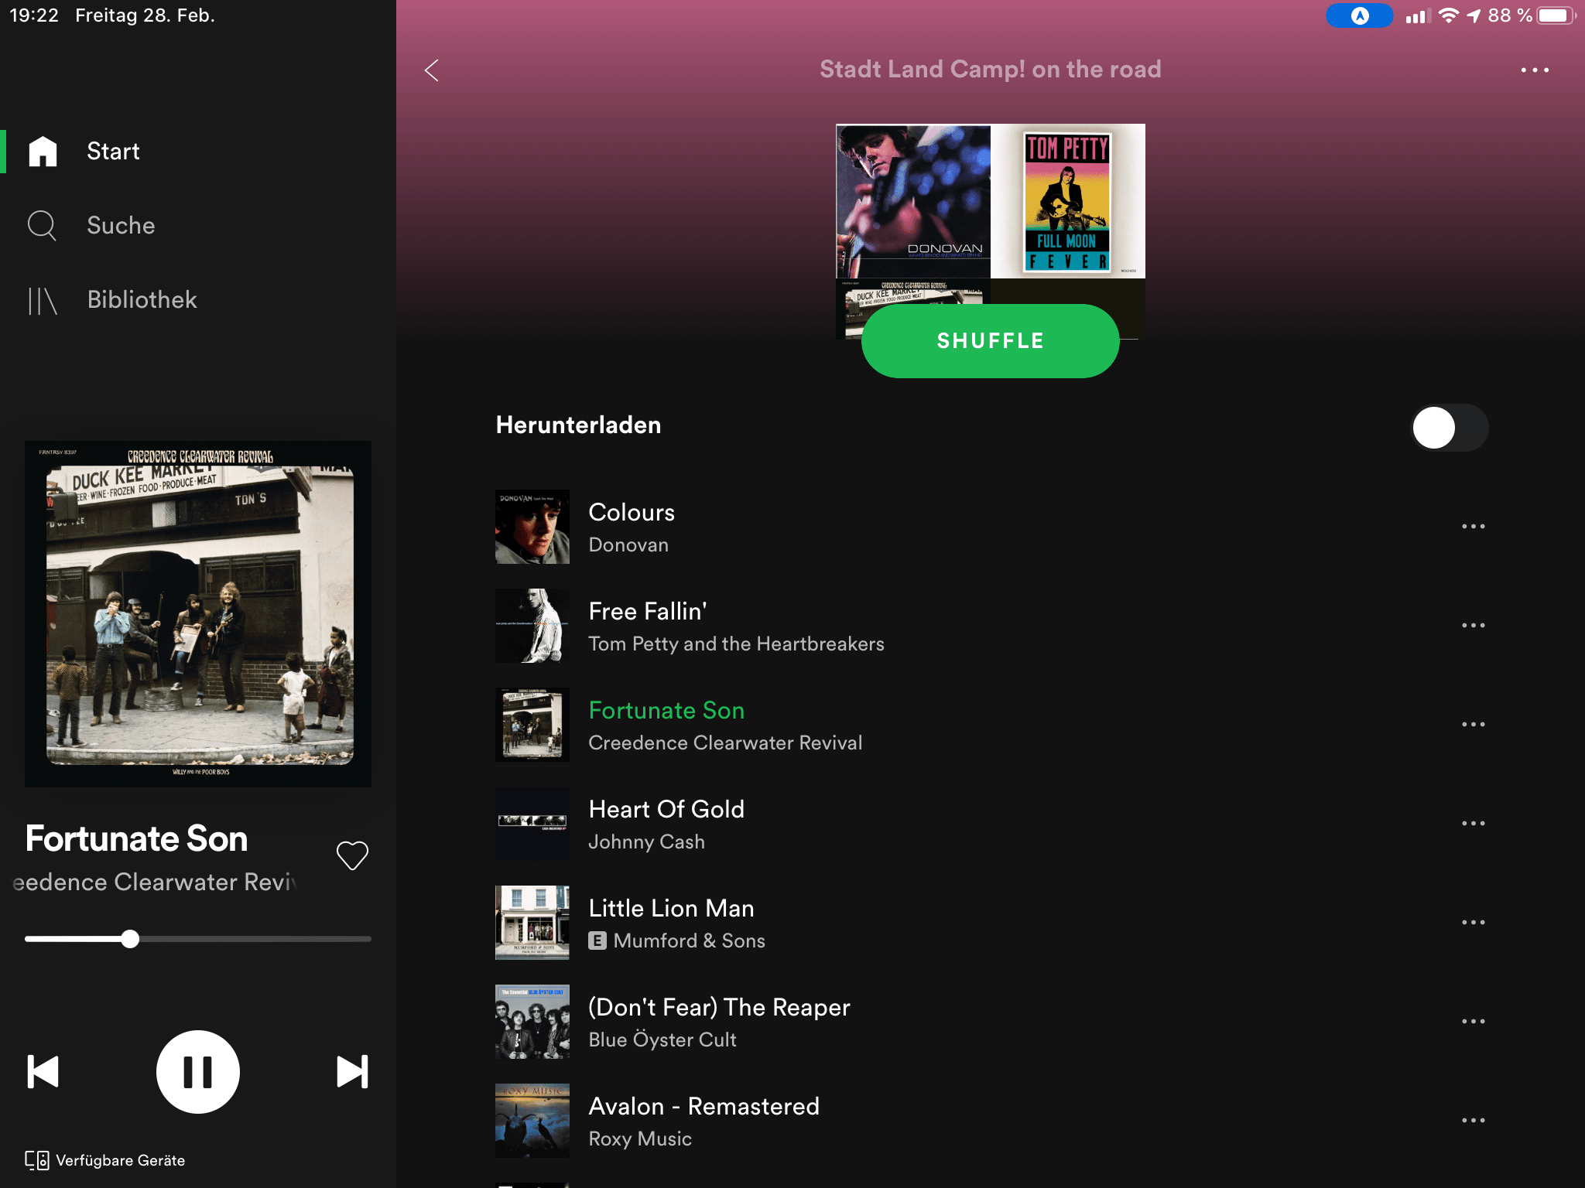Play Free Fallin' track

click(991, 626)
